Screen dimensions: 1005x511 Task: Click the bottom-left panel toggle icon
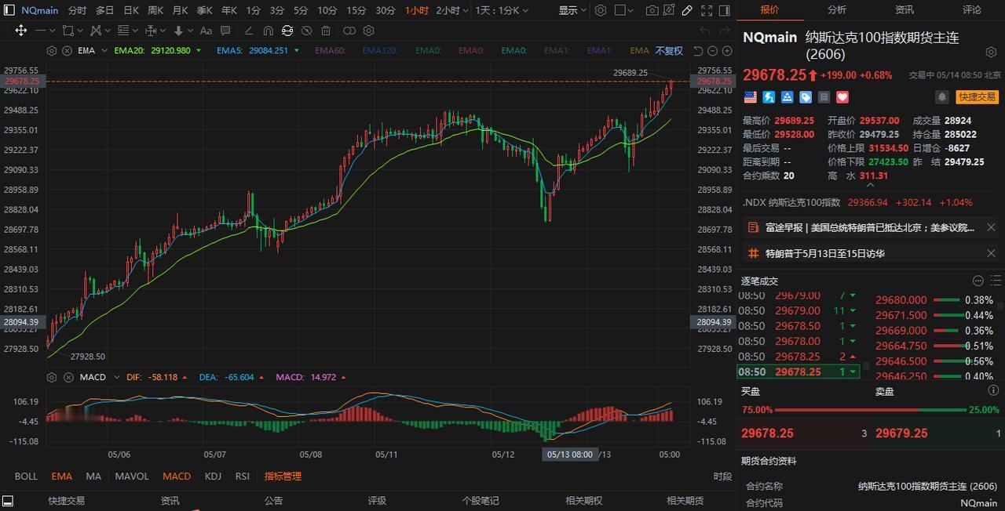[8, 501]
